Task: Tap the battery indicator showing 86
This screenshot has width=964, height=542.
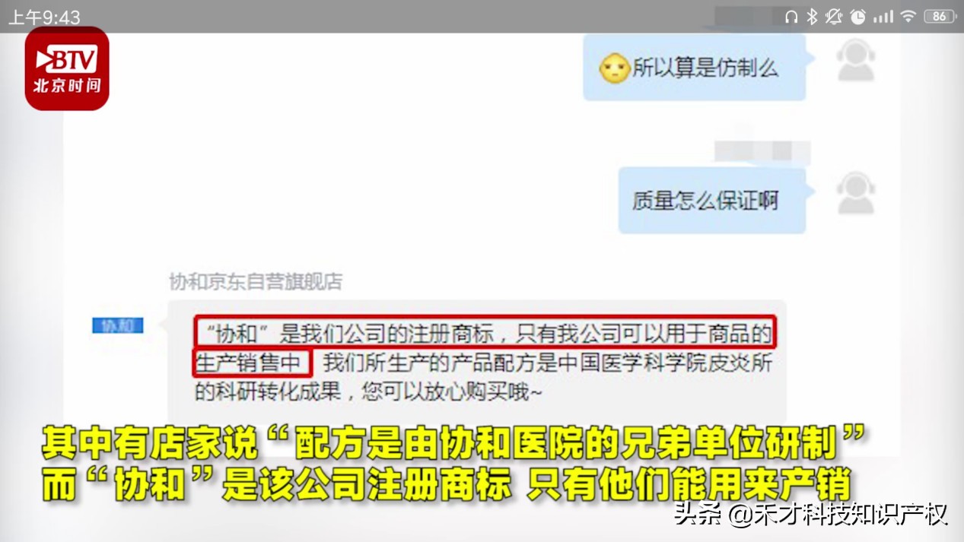Action: [x=940, y=16]
